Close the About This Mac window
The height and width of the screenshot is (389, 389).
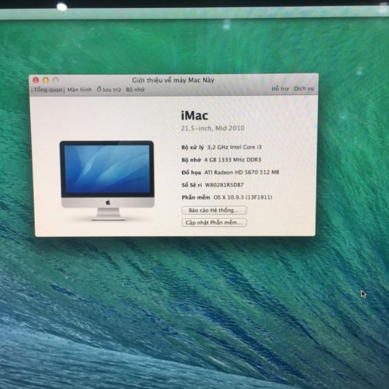pyautogui.click(x=36, y=80)
